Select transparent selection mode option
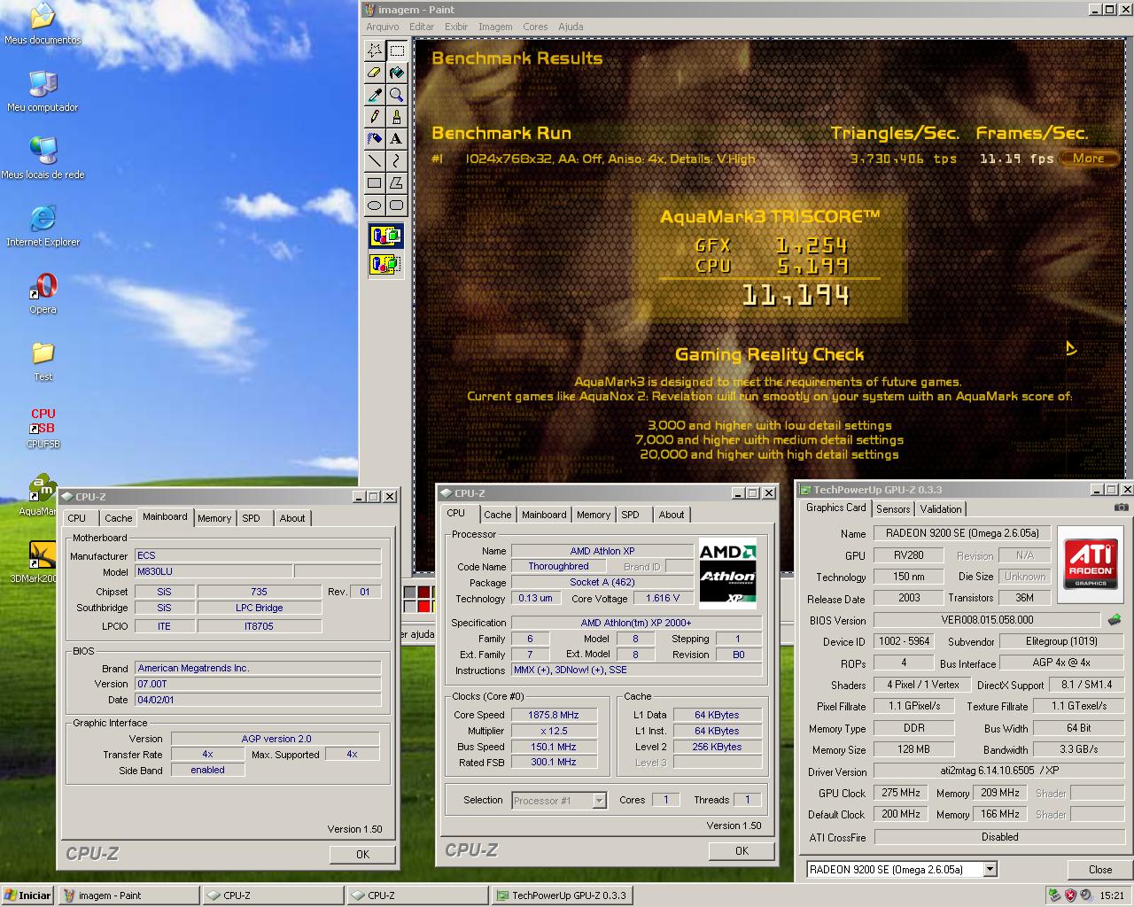 [x=385, y=264]
